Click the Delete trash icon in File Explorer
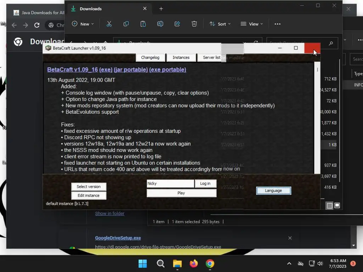 194,24
